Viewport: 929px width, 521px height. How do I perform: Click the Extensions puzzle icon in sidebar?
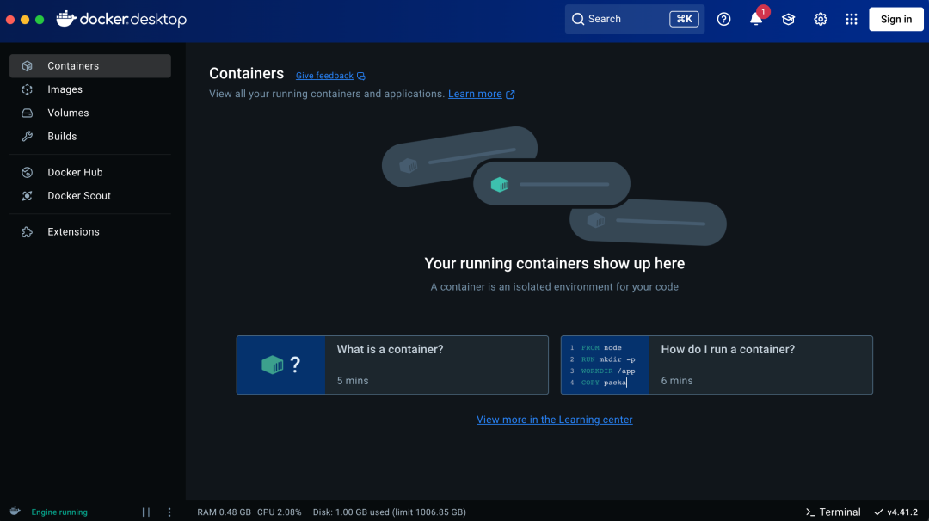point(28,232)
